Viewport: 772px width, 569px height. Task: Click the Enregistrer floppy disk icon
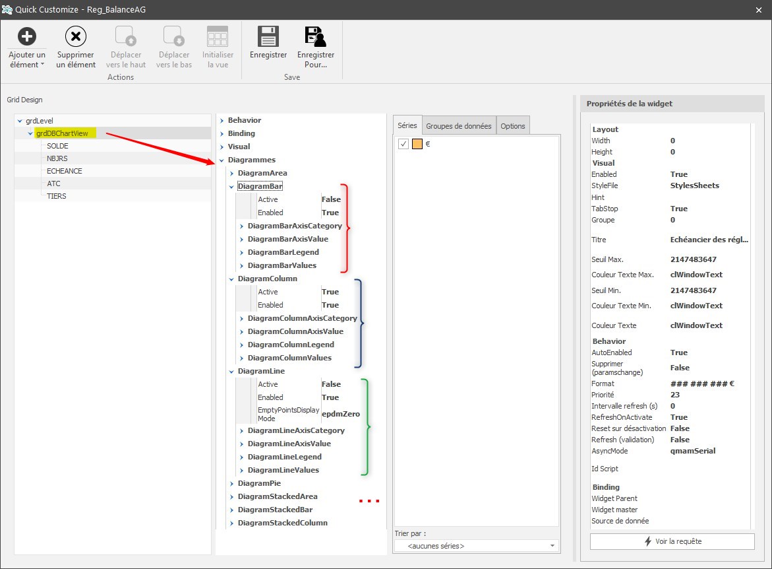coord(268,36)
